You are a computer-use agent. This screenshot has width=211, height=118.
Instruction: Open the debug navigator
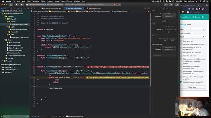point(21,8)
